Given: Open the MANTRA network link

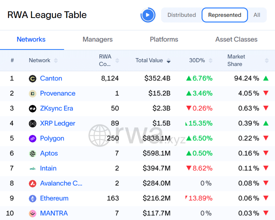Looking at the screenshot, I should [x=54, y=213].
